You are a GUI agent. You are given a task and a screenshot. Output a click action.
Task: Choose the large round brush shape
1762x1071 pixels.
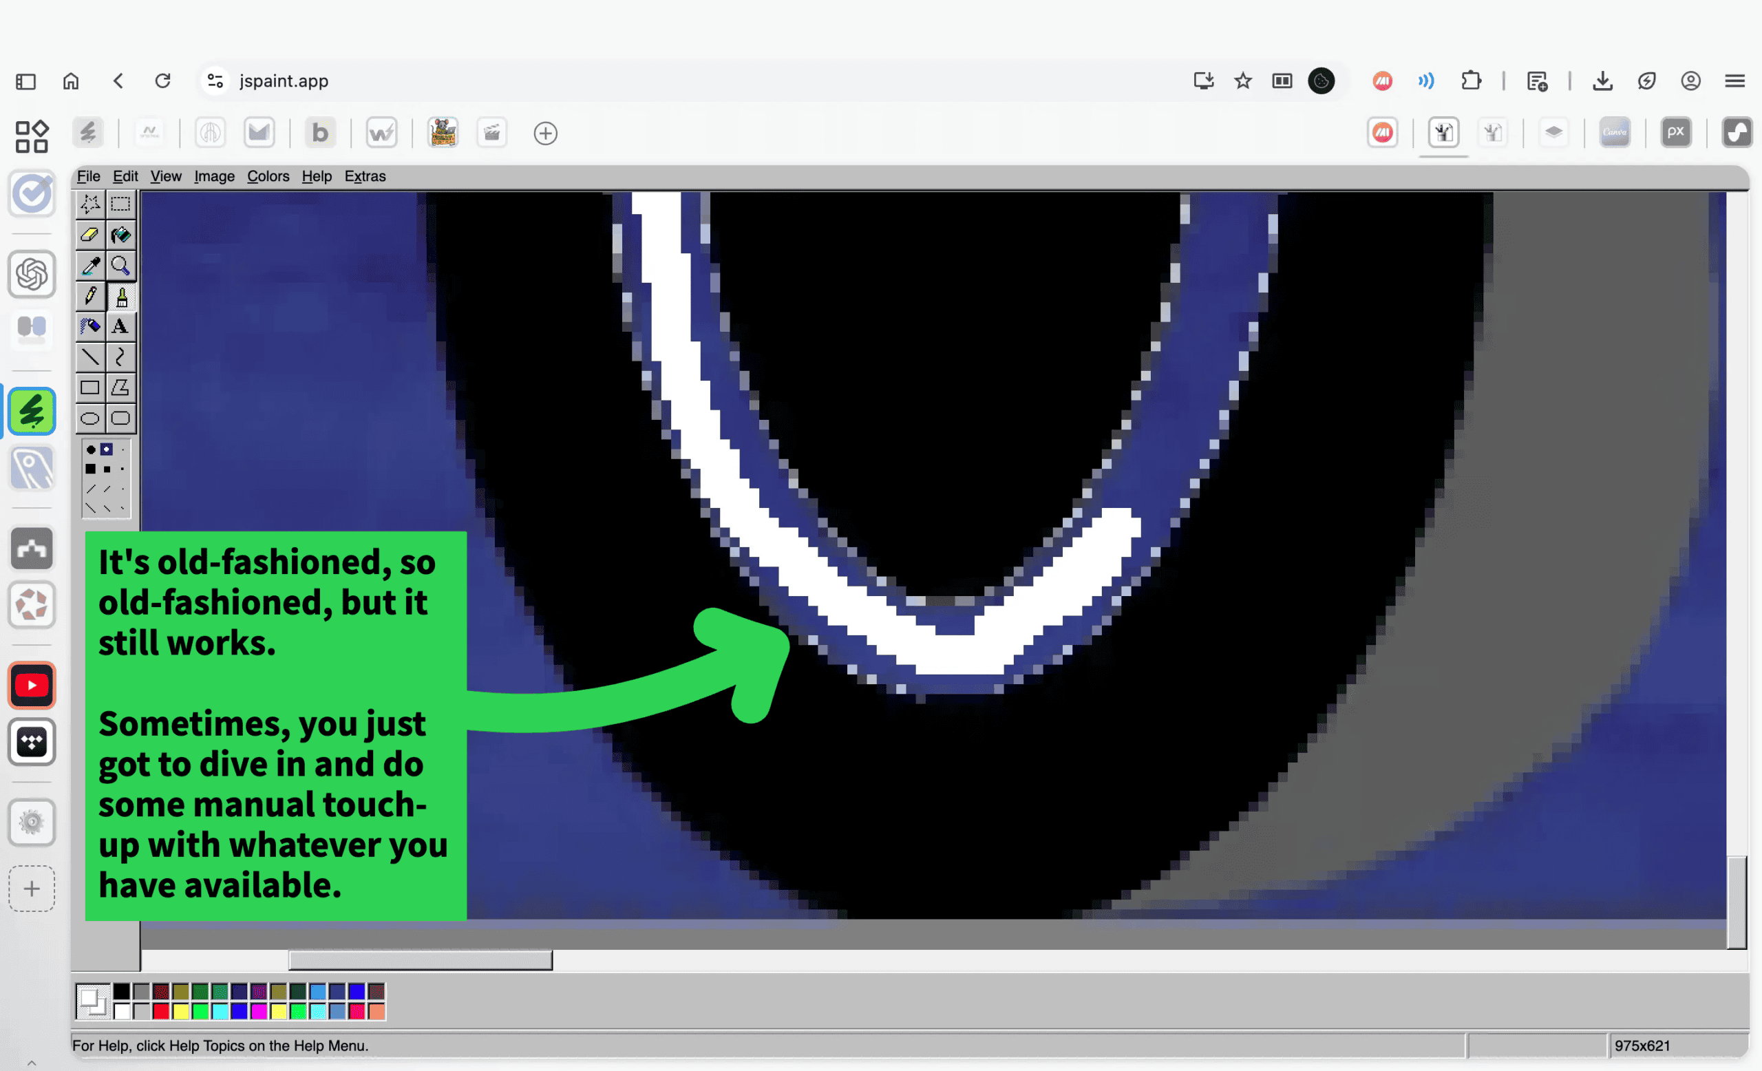tap(91, 449)
